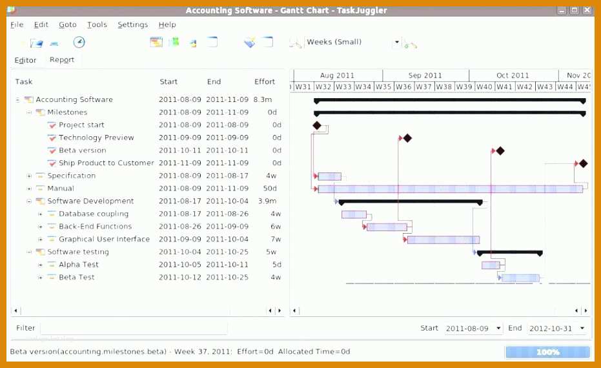This screenshot has width=601, height=368.
Task: Click the Beta version milestone diamond in chart
Action: [x=500, y=151]
